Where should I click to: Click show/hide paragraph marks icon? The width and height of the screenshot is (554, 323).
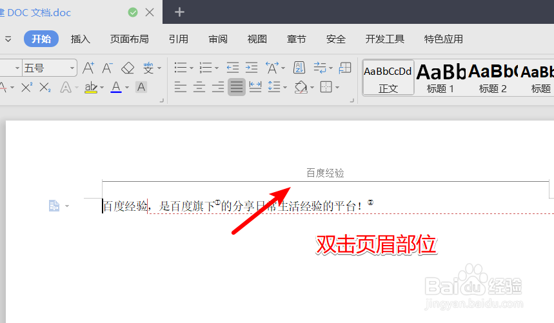[320, 68]
